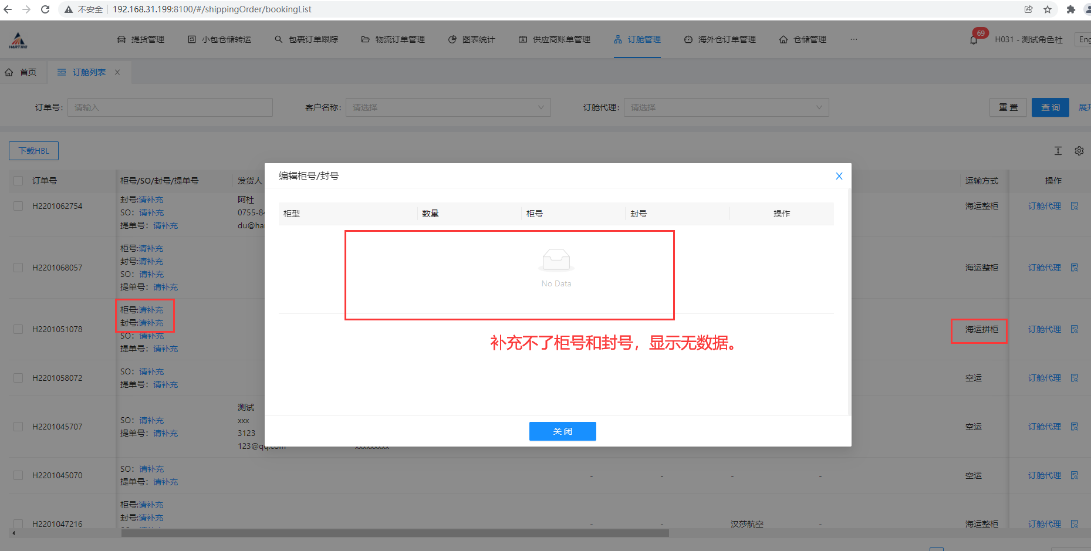Toggle the select-all checkbox in table header
The image size is (1091, 551).
18,181
